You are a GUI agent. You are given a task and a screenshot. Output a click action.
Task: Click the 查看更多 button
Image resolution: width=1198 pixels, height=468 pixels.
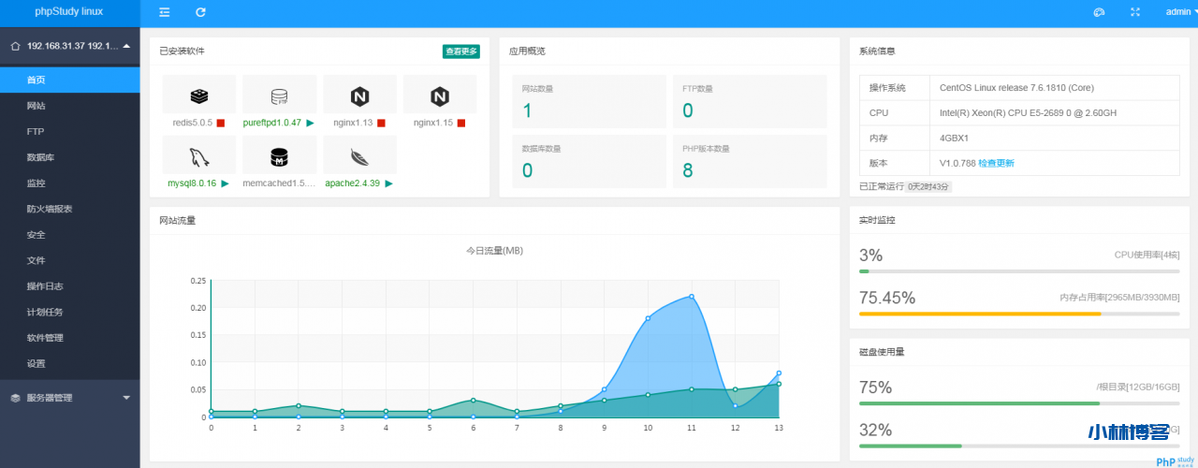(x=461, y=51)
